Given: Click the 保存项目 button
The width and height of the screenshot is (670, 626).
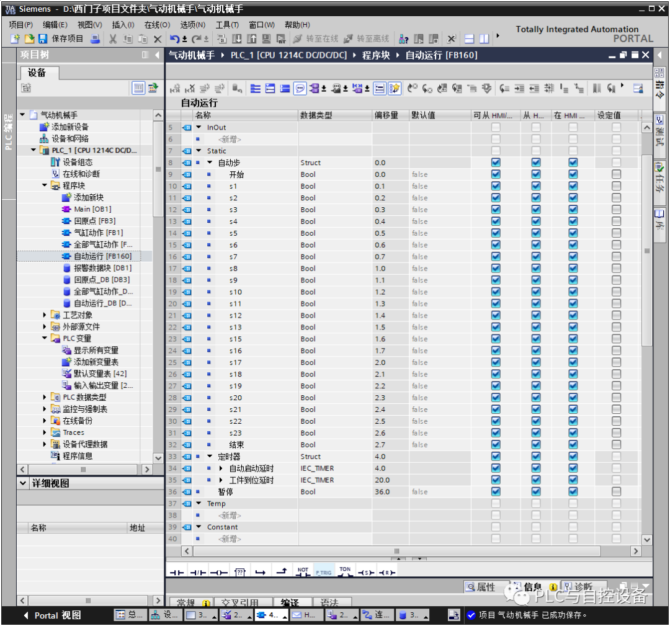Looking at the screenshot, I should (x=61, y=39).
